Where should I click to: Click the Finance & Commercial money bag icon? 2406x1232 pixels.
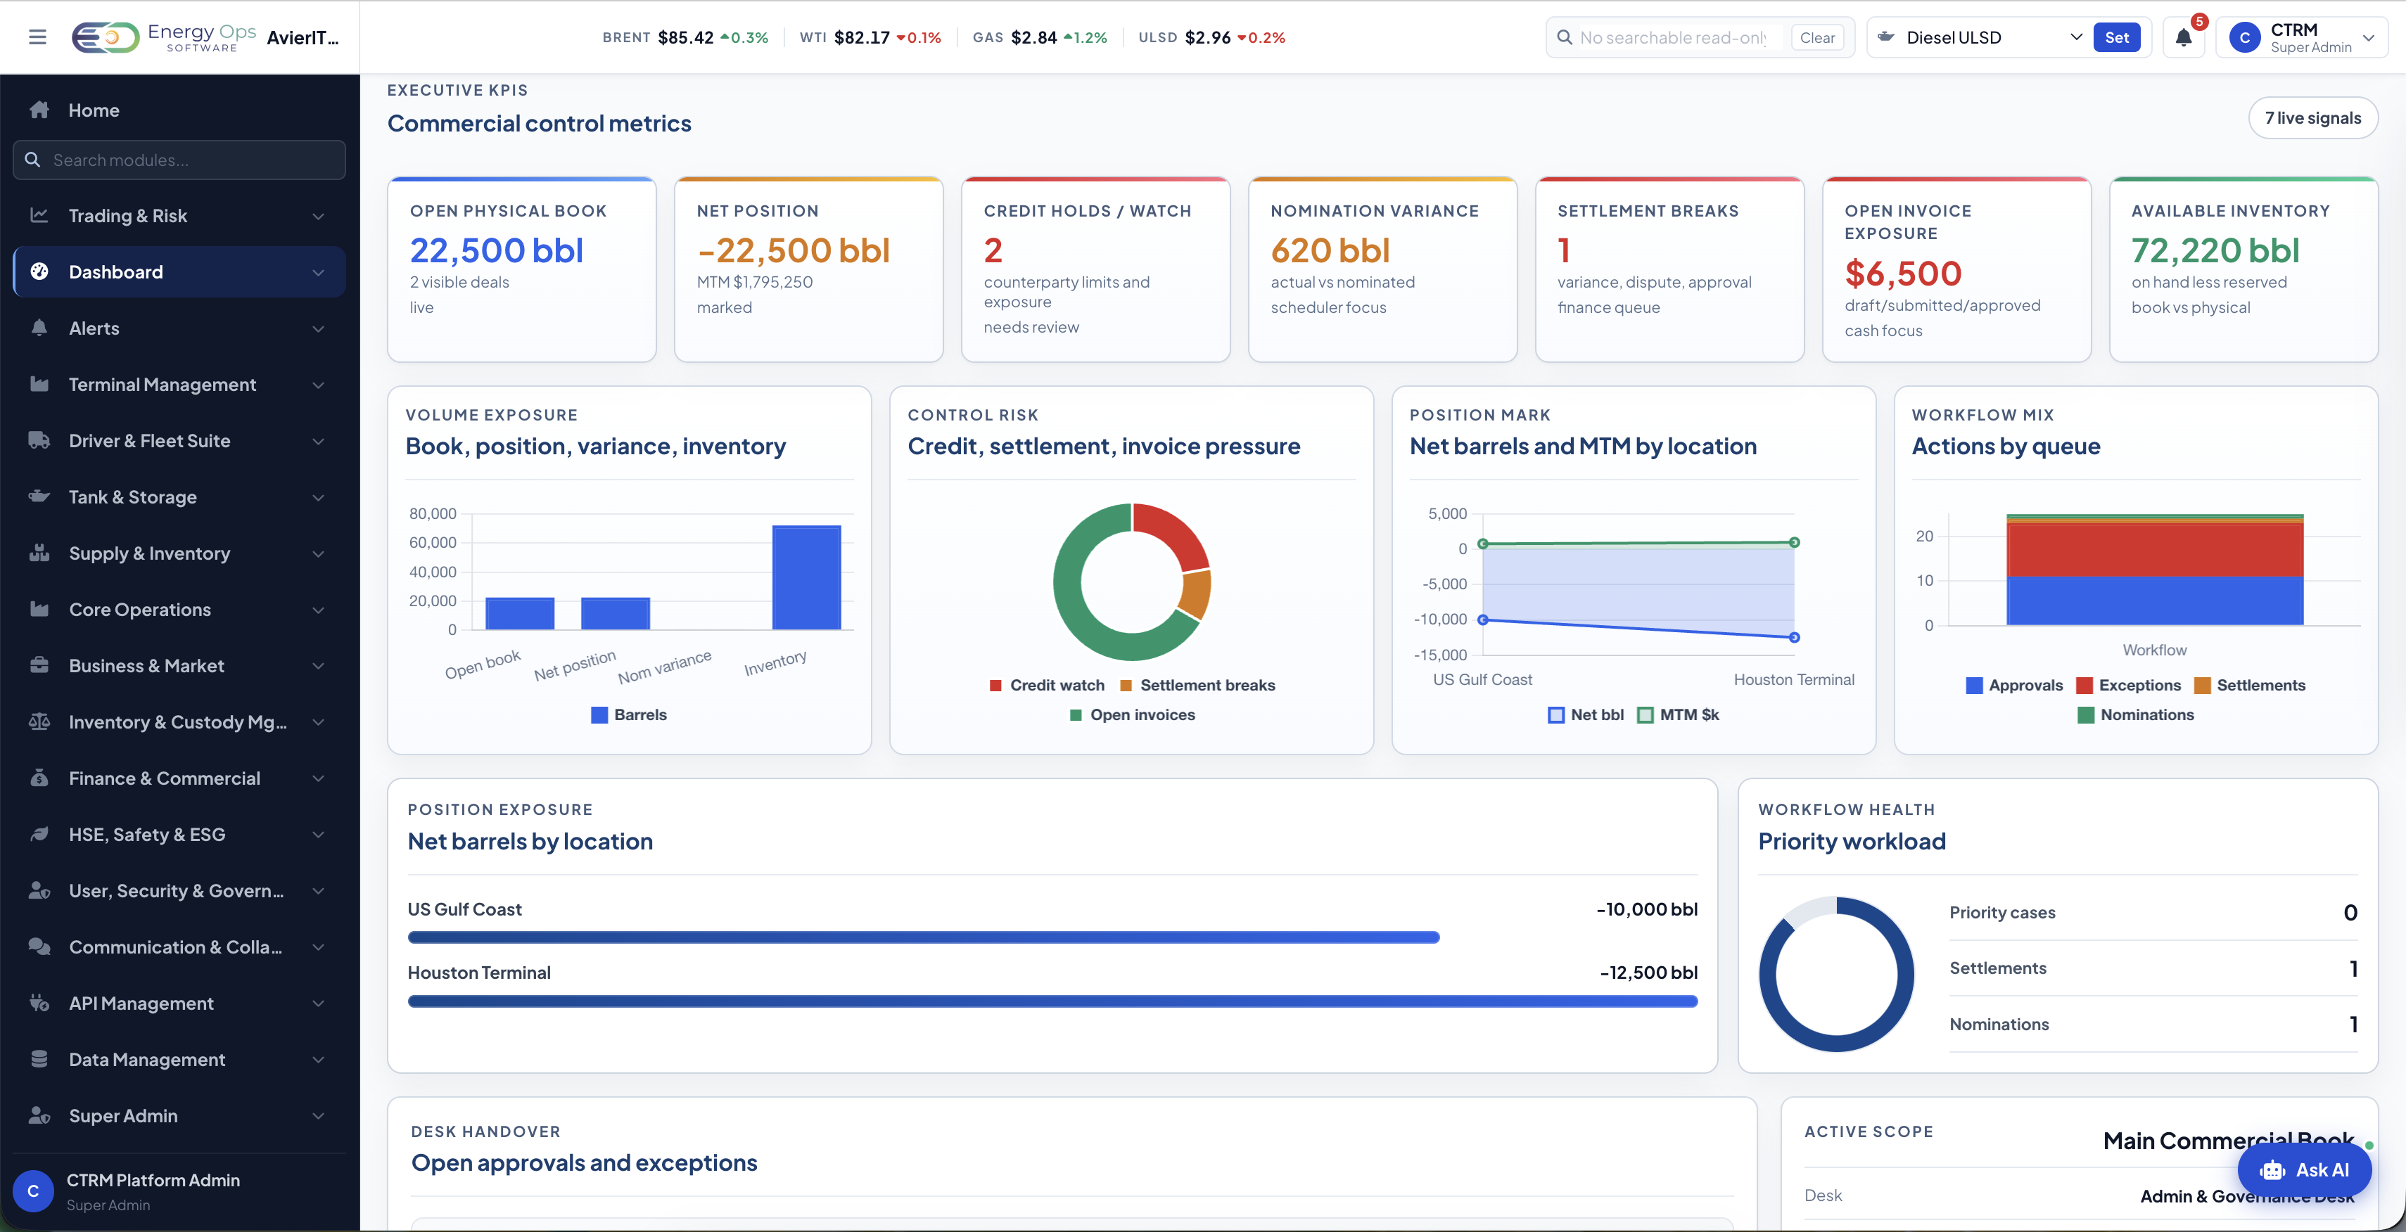[39, 778]
